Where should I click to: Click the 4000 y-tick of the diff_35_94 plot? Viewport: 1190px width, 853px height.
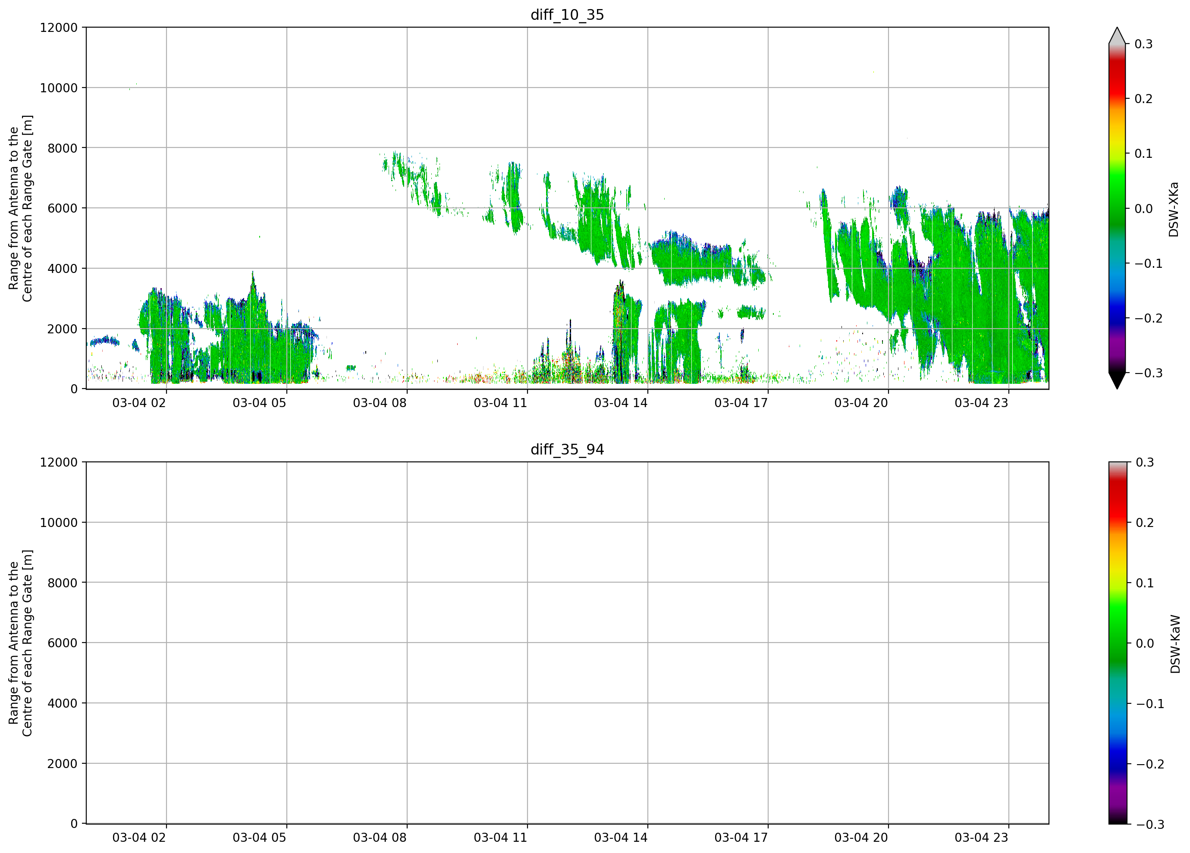tap(63, 703)
